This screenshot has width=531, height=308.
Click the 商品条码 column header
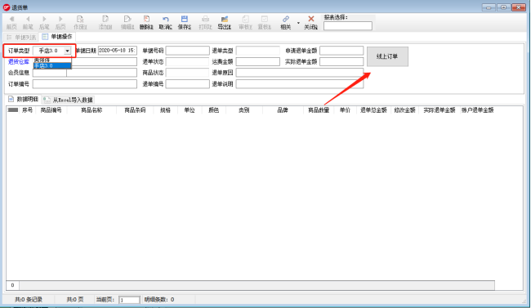pos(135,110)
